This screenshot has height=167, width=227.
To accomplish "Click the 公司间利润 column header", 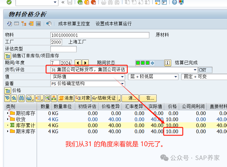I will 193,106.
